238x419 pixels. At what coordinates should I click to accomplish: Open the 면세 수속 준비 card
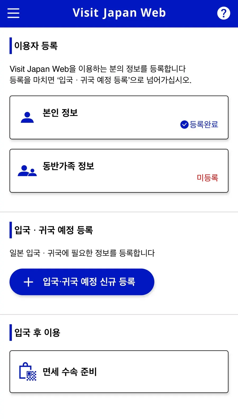[x=119, y=372]
